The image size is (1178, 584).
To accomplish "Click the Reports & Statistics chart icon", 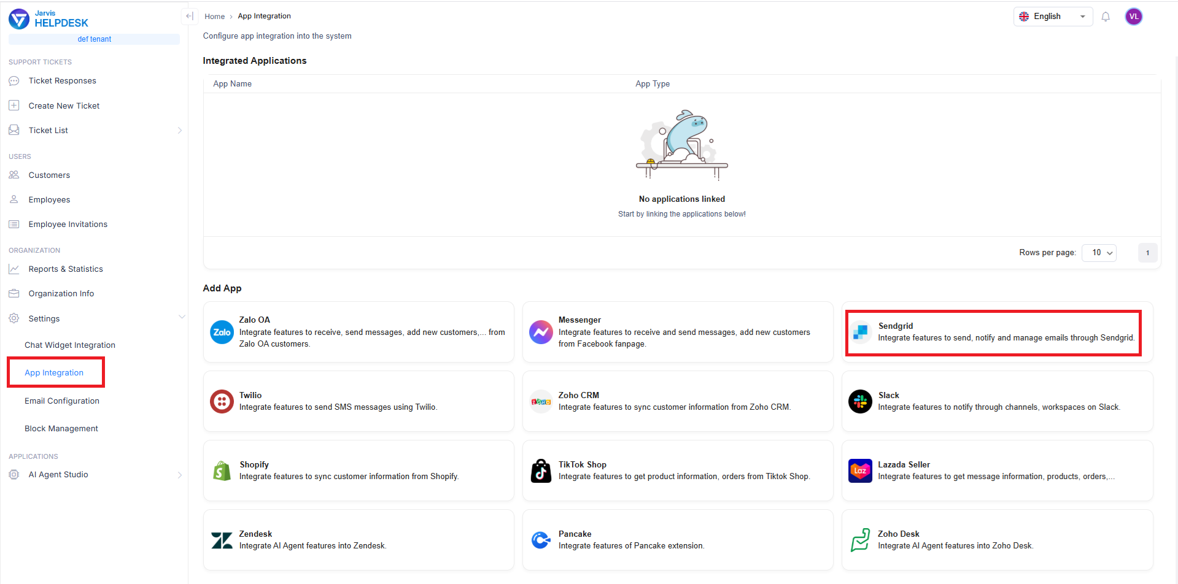I will [x=14, y=269].
